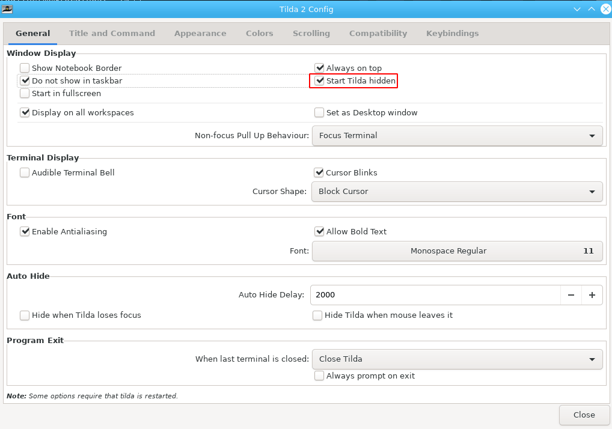This screenshot has height=429, width=612.
Task: Increase Auto Hide Delay with plus button
Action: pyautogui.click(x=592, y=295)
